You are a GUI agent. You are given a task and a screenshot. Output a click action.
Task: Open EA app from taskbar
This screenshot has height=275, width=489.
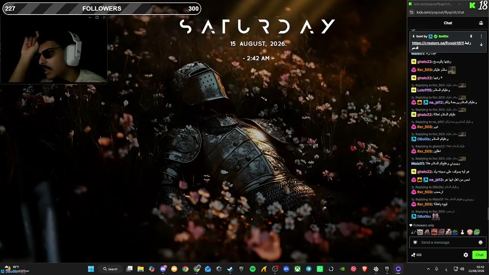[x=286, y=269]
